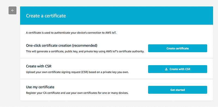The width and height of the screenshot is (218, 107).
Task: Click the 'Upload your own certificate signing request' text
Action: coord(77,72)
